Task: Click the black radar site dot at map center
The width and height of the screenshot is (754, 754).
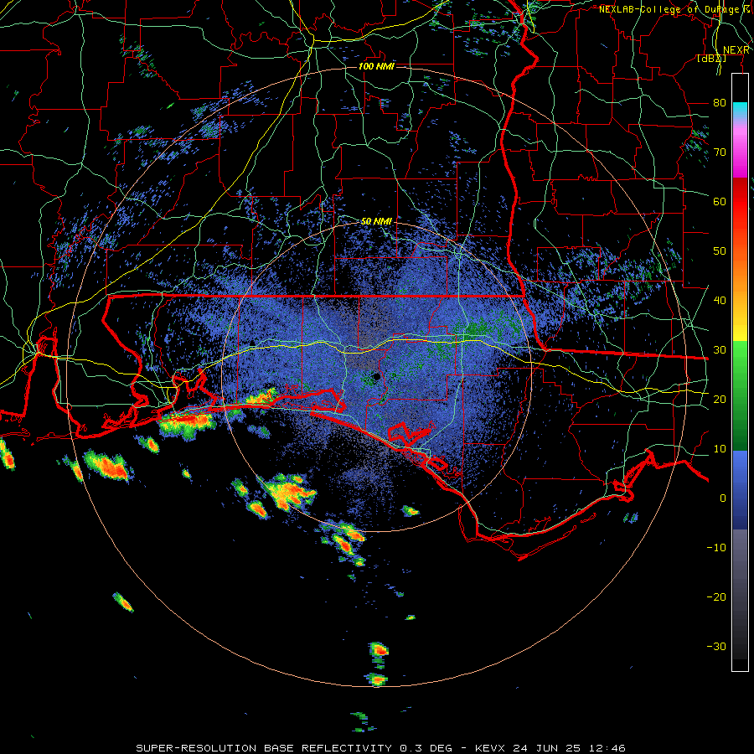Action: coord(376,376)
